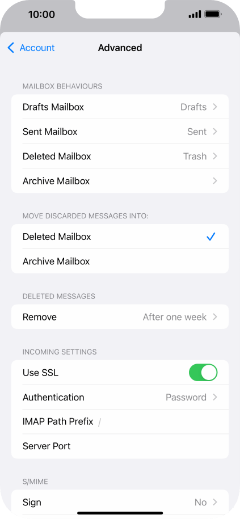
Task: Tap the chevron on Sent Mailbox row
Action: pos(215,132)
